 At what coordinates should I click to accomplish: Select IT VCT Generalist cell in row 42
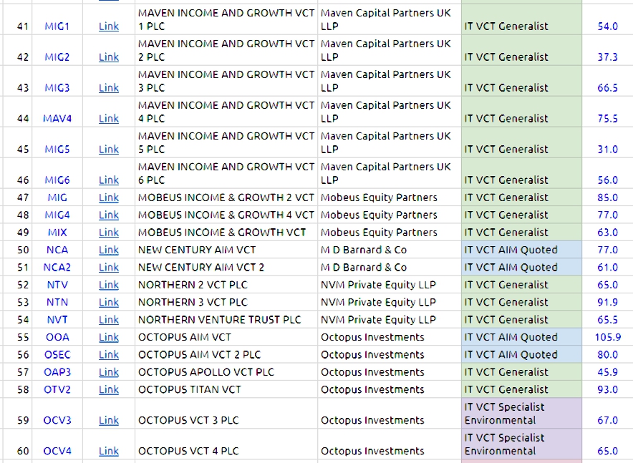click(521, 50)
